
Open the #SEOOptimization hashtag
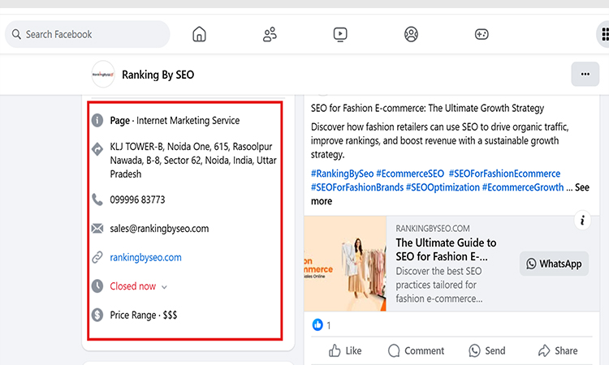(x=443, y=187)
